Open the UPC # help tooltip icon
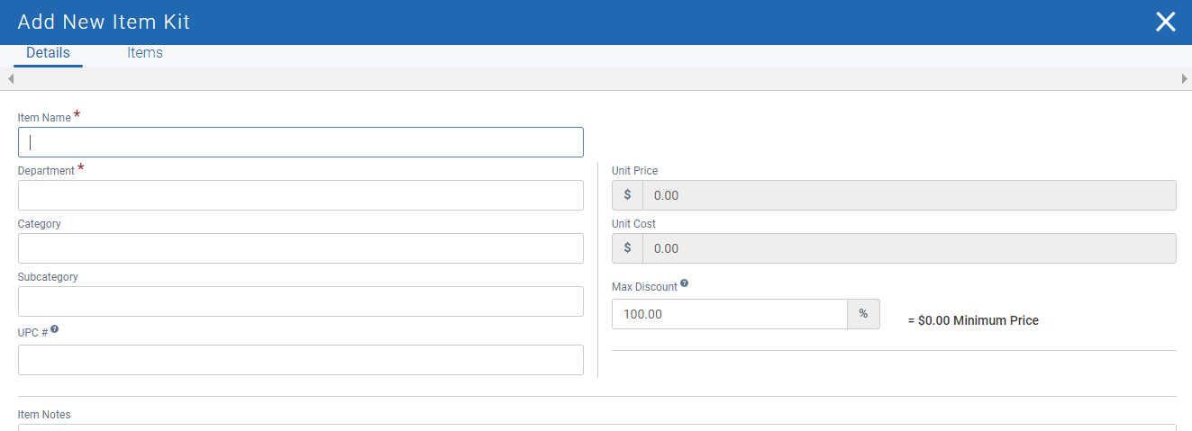Screen dimensions: 1192x431 [x=55, y=330]
